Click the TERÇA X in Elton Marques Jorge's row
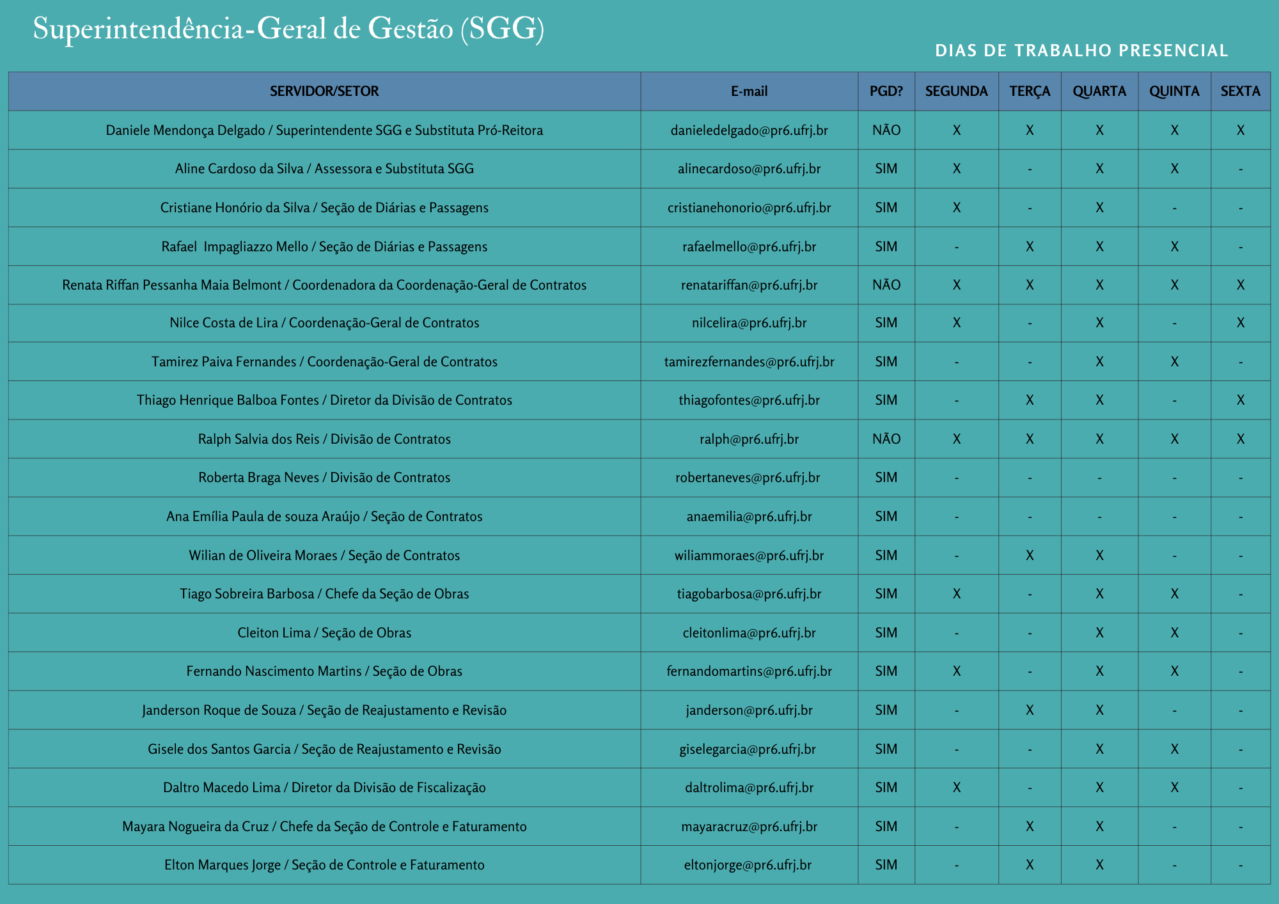This screenshot has height=904, width=1279. 1030,865
